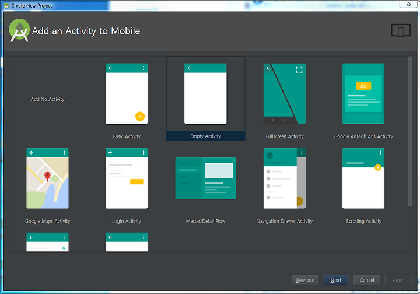Click the Navigation Drawer Activity label
This screenshot has height=294, width=420.
285,221
